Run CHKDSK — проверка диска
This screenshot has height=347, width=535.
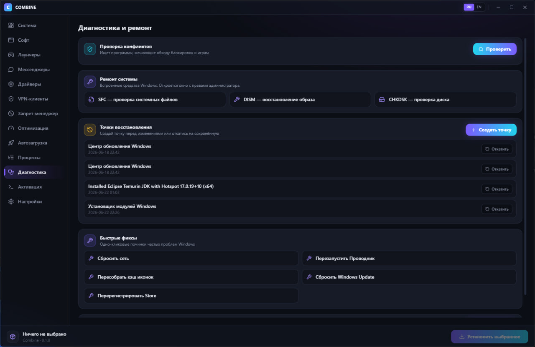tap(446, 100)
